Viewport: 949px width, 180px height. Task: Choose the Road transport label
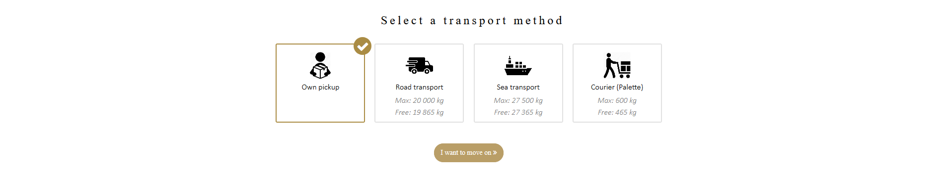click(x=419, y=87)
